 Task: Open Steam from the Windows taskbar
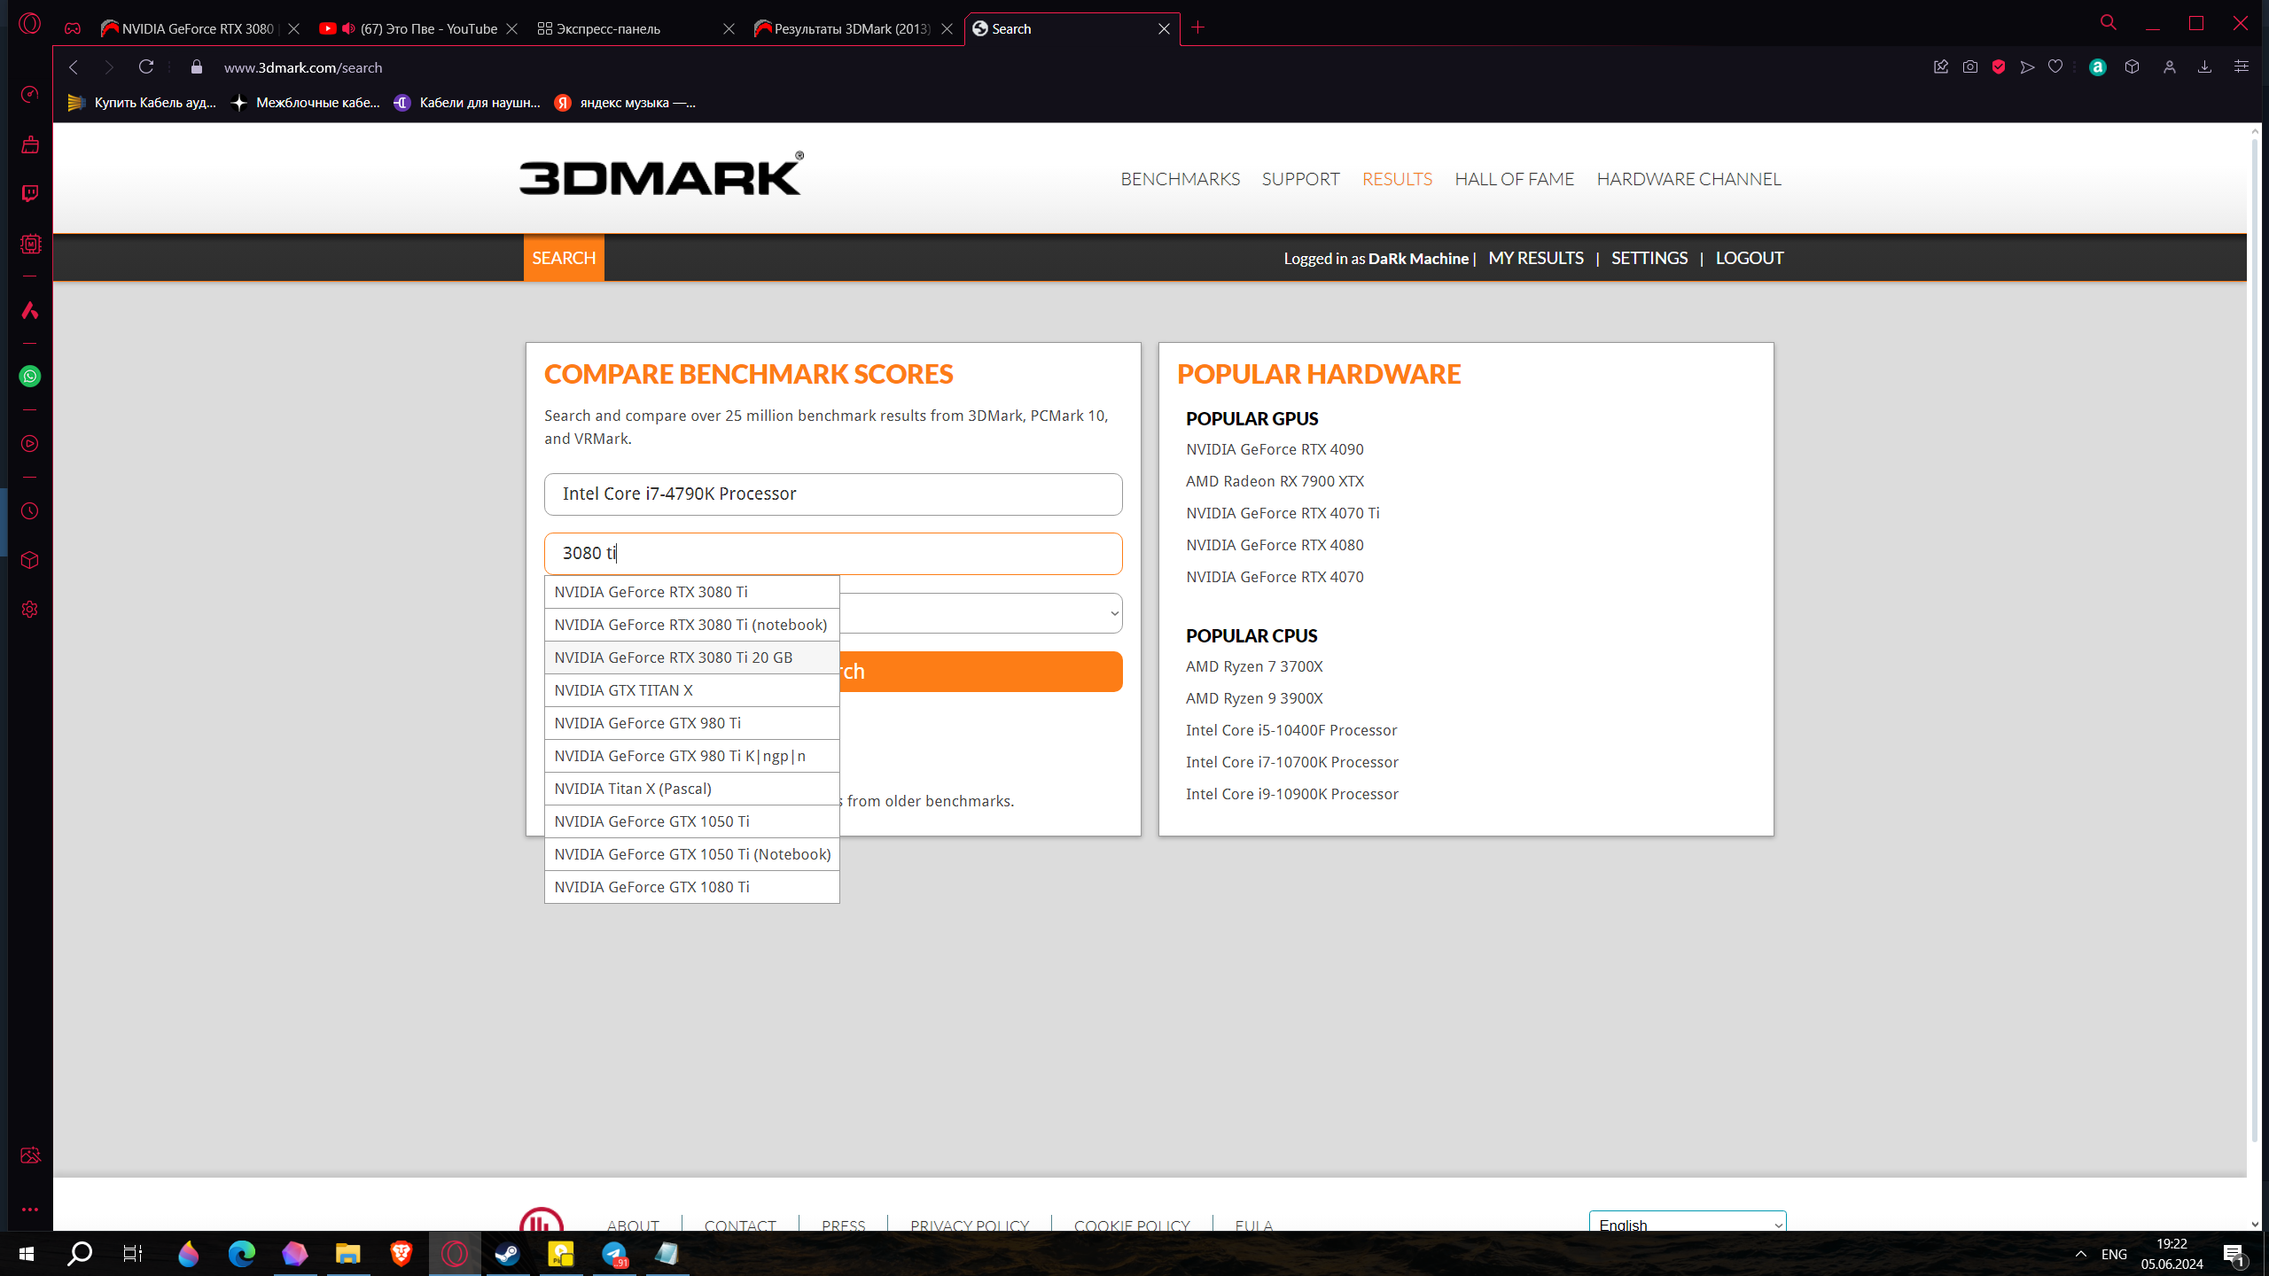point(507,1253)
